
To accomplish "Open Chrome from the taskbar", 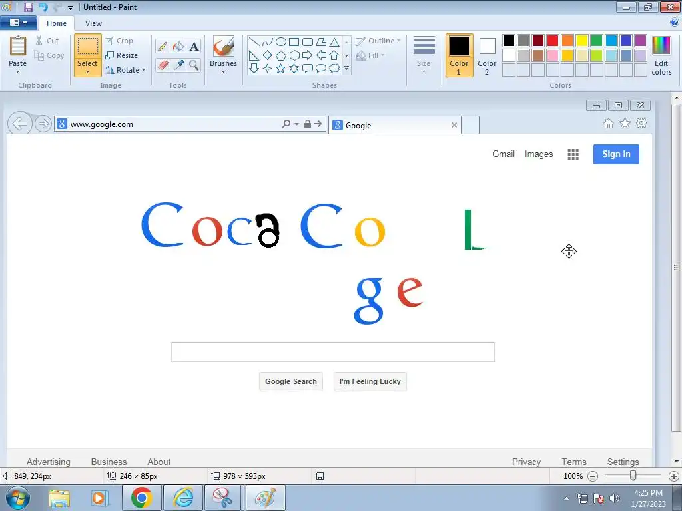I will point(141,498).
